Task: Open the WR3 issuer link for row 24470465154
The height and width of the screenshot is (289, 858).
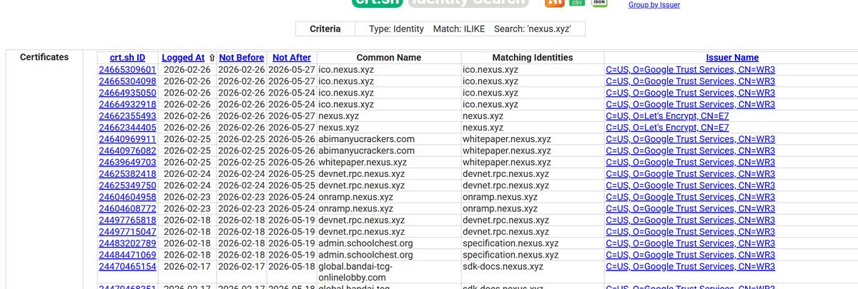Action: point(690,266)
